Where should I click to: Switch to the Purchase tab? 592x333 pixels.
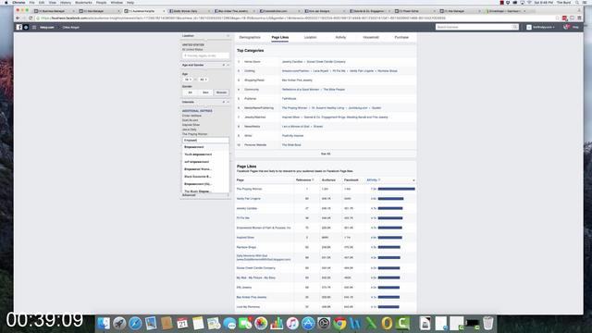pos(401,37)
